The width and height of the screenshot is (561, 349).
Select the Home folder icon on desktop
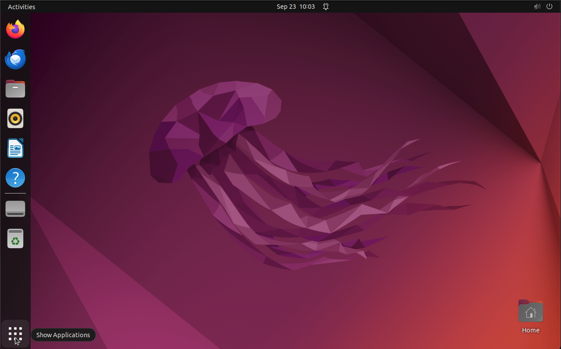click(x=530, y=311)
